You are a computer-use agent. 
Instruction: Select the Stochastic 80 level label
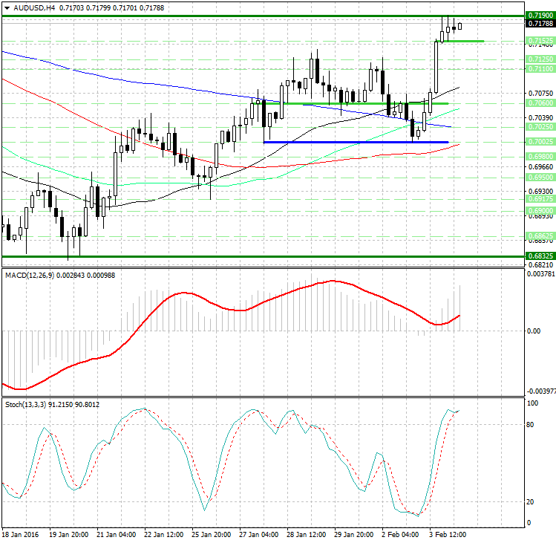point(532,425)
